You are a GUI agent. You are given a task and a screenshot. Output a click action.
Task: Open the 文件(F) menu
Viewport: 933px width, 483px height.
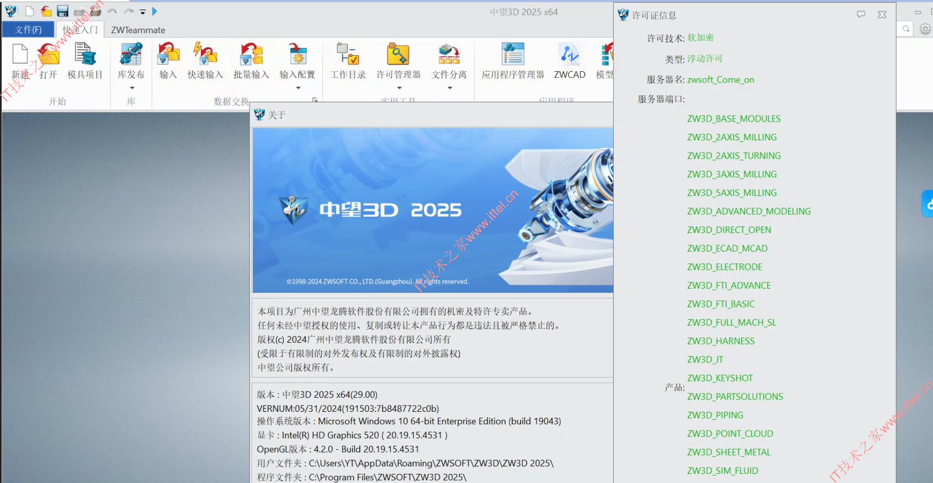click(28, 29)
